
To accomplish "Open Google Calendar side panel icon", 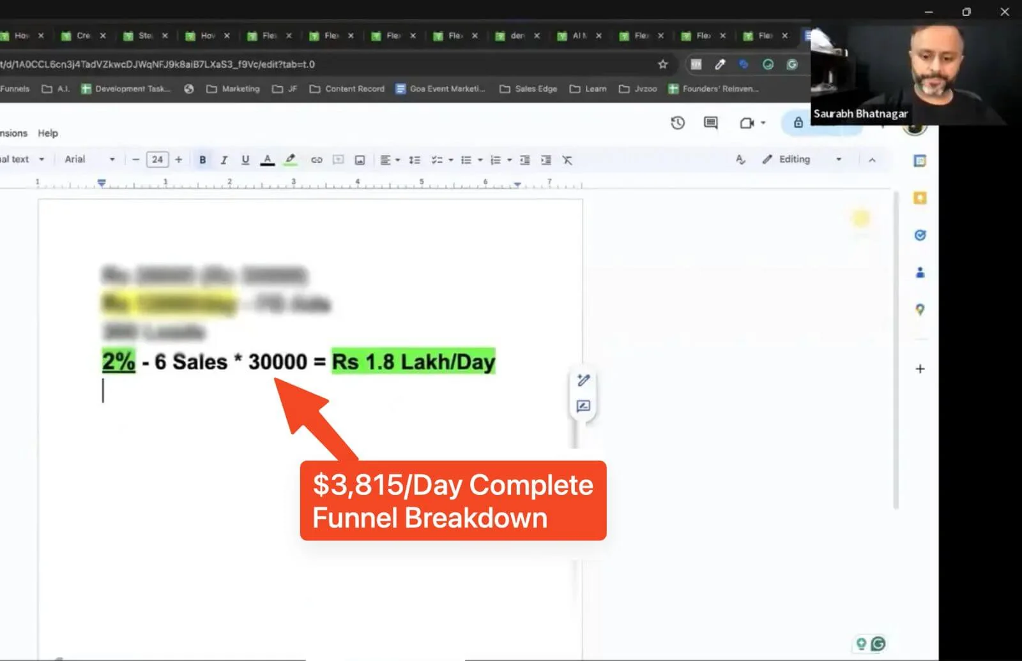I will coord(920,161).
